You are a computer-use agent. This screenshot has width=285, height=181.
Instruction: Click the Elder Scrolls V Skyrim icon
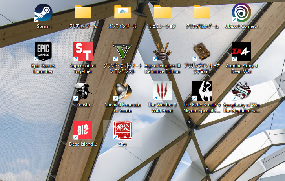[x=202, y=91]
